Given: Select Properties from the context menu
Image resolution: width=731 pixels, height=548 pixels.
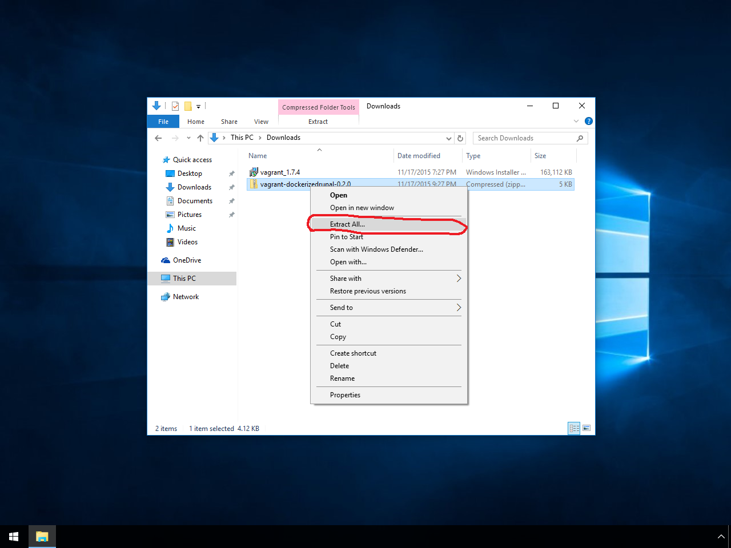Looking at the screenshot, I should coord(345,395).
